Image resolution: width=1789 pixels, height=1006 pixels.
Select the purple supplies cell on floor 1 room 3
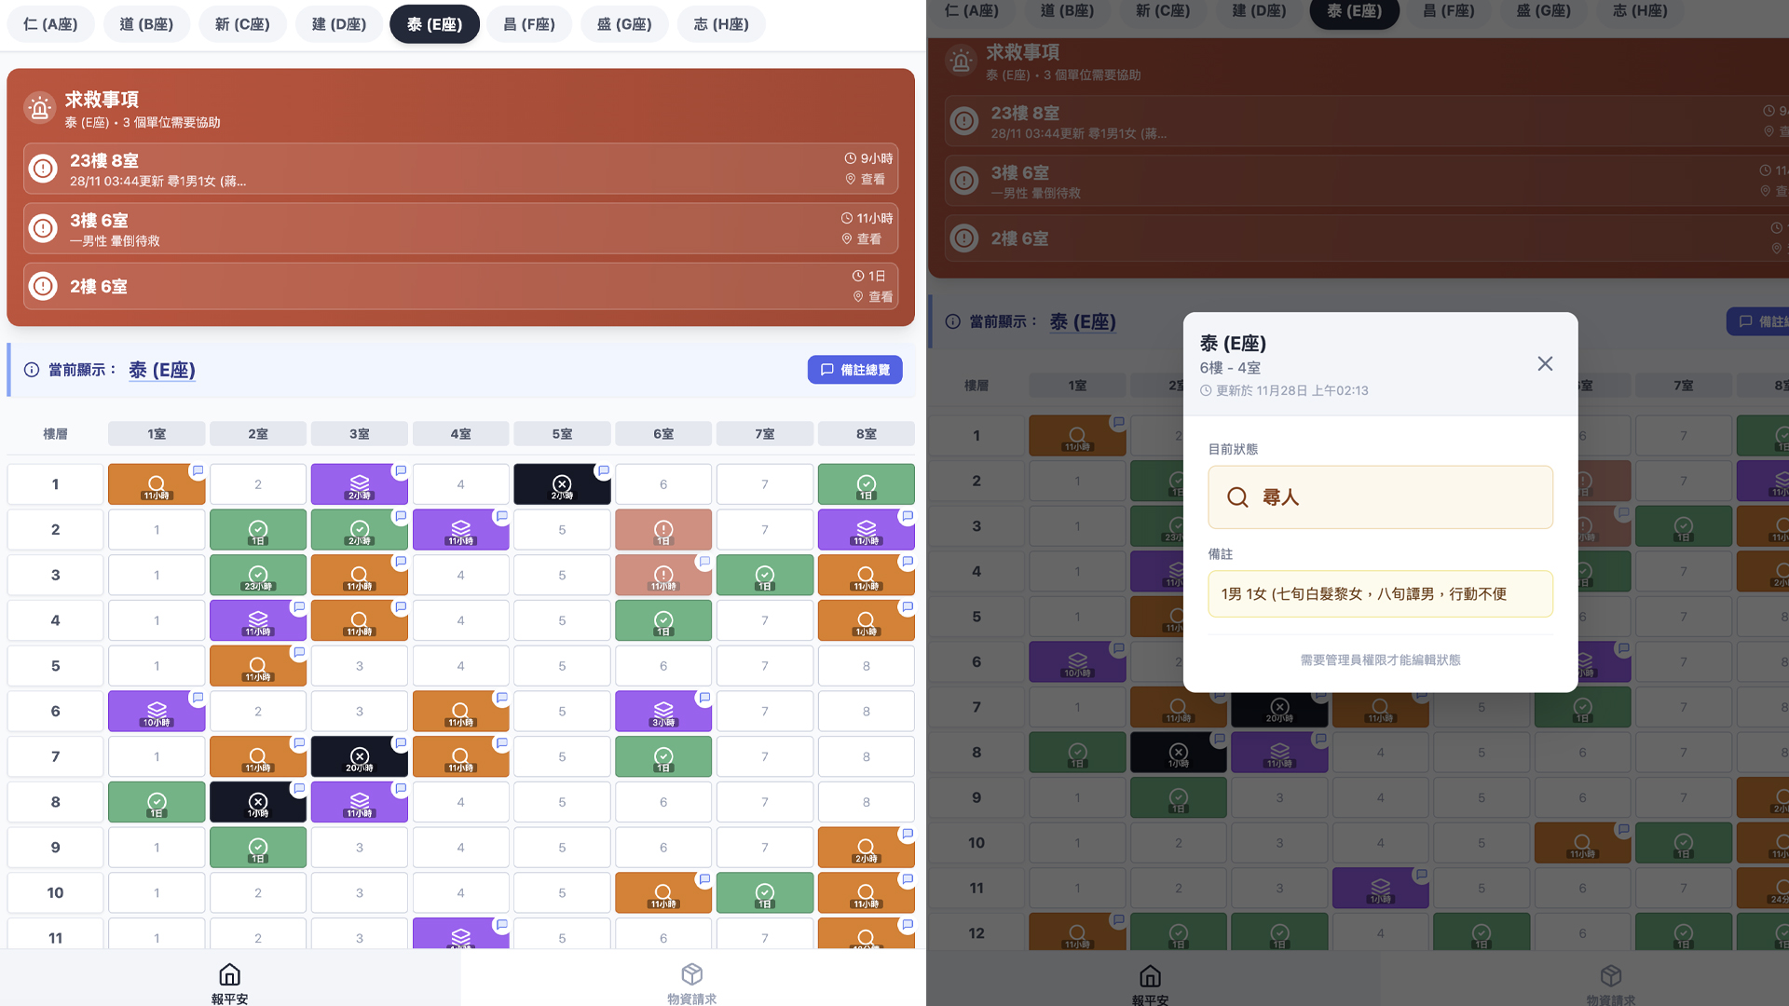click(x=359, y=484)
